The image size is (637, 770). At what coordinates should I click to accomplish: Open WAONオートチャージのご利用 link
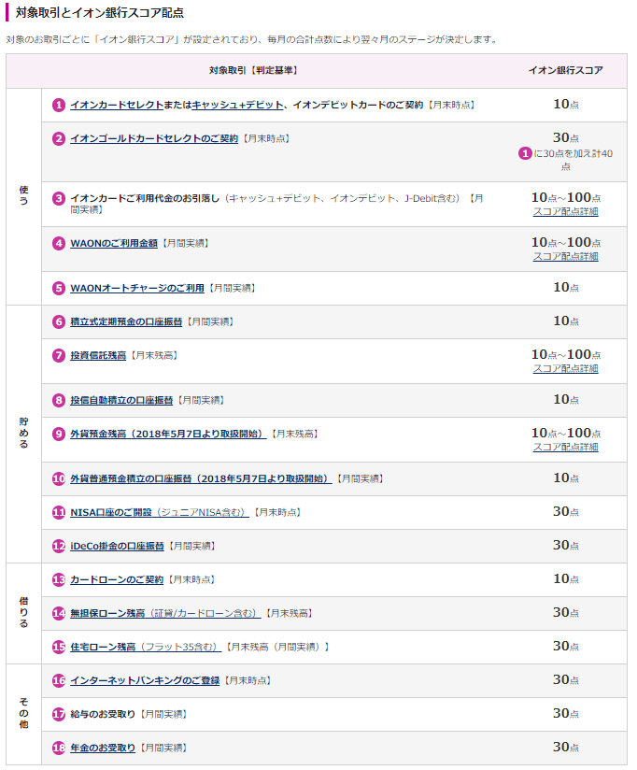[137, 288]
